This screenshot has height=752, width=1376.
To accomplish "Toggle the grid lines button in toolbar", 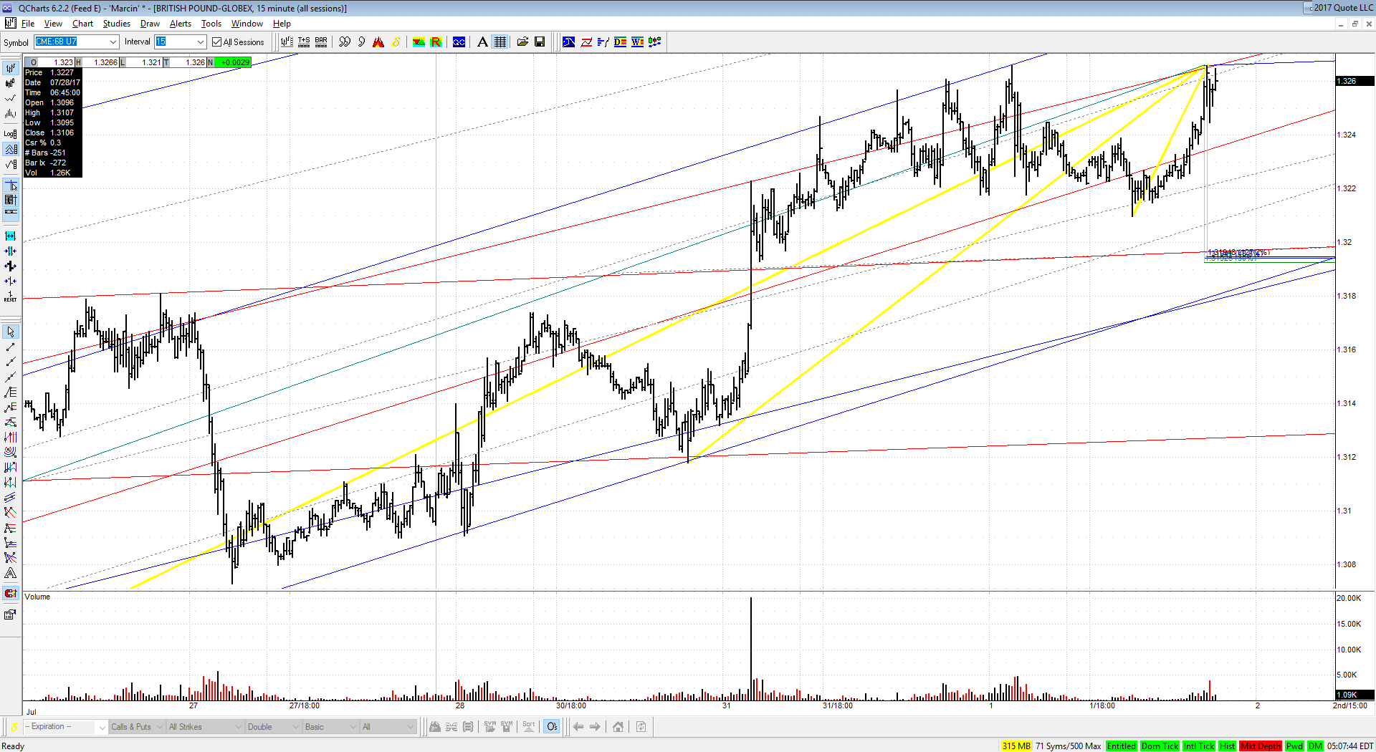I will [500, 42].
